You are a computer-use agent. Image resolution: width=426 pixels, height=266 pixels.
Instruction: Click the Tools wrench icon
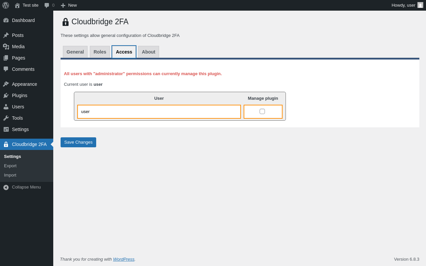pos(6,118)
